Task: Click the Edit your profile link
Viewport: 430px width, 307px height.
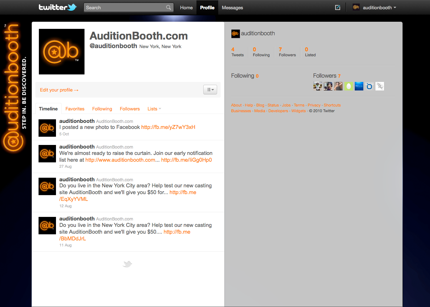Action: point(59,90)
